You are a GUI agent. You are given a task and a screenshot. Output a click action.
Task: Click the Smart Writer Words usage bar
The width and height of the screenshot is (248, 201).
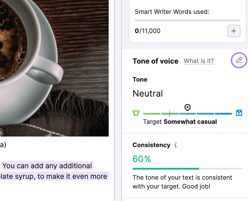pyautogui.click(x=187, y=20)
